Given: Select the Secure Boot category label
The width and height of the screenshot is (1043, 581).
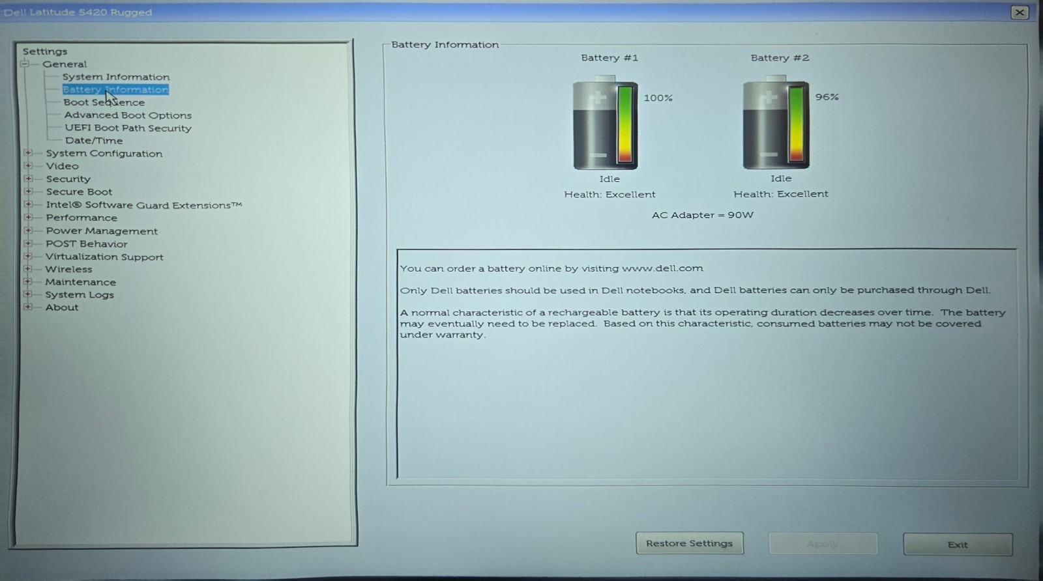Looking at the screenshot, I should (x=79, y=191).
